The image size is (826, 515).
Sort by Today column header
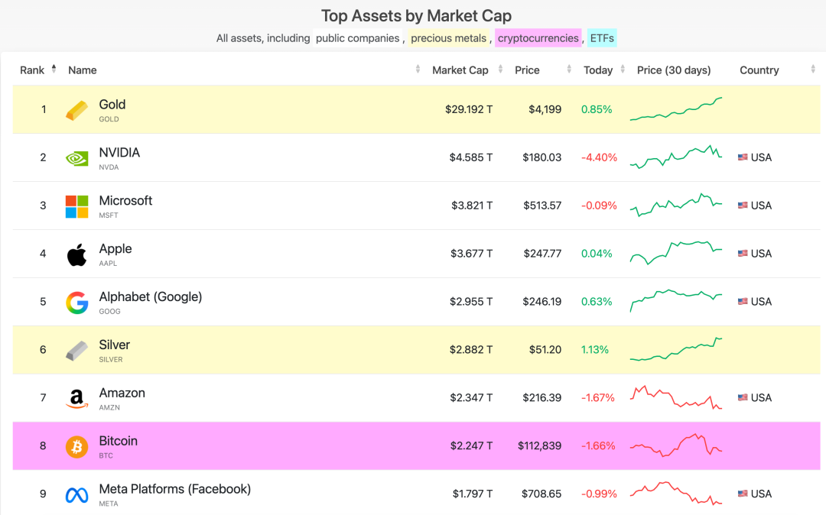598,70
